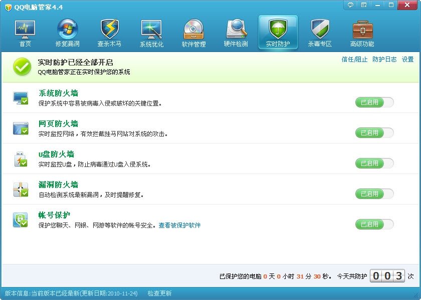
Task: Select 实时防护 umbrella shield icon
Action: click(x=278, y=29)
